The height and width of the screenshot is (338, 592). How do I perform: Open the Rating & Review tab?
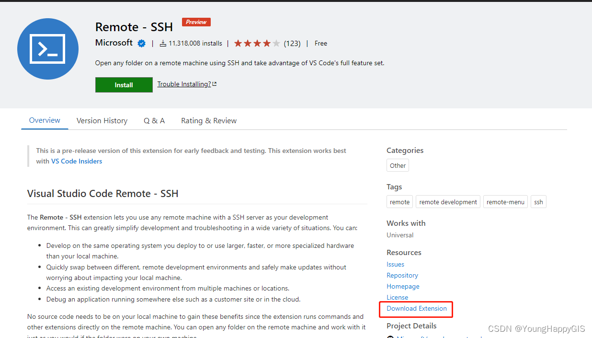[209, 121]
